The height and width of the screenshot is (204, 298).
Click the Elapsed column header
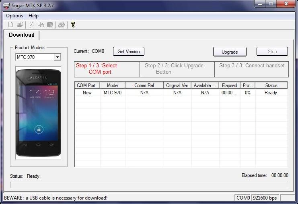pos(230,85)
